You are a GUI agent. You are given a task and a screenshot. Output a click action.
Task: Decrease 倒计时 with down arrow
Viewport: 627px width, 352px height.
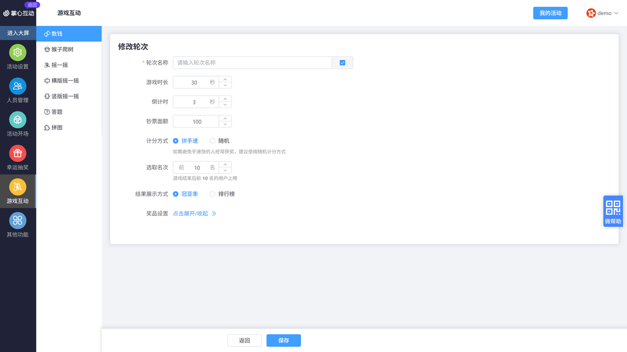tap(225, 105)
